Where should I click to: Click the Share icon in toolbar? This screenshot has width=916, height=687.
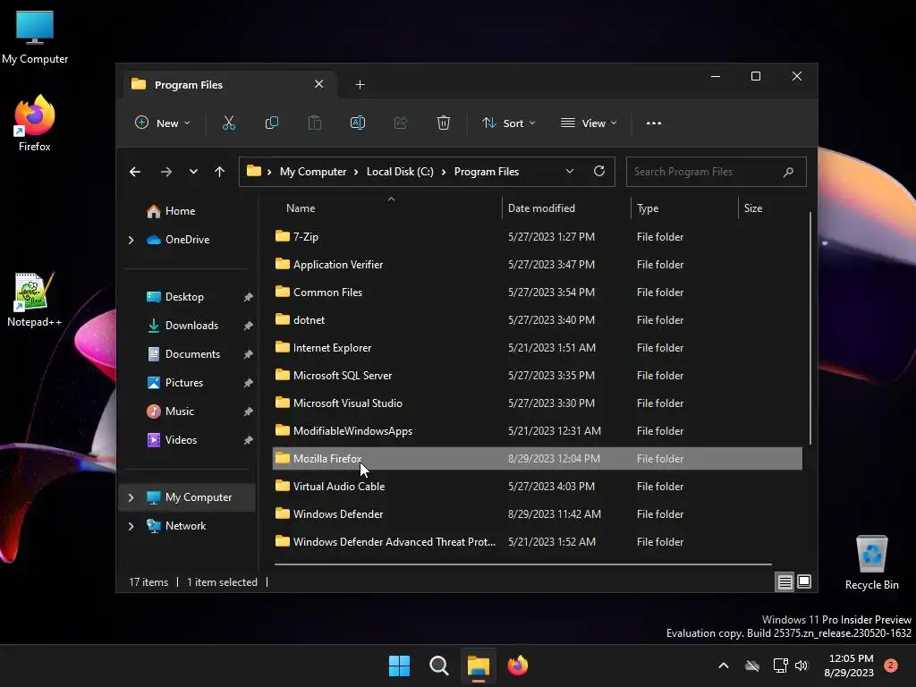pyautogui.click(x=401, y=123)
